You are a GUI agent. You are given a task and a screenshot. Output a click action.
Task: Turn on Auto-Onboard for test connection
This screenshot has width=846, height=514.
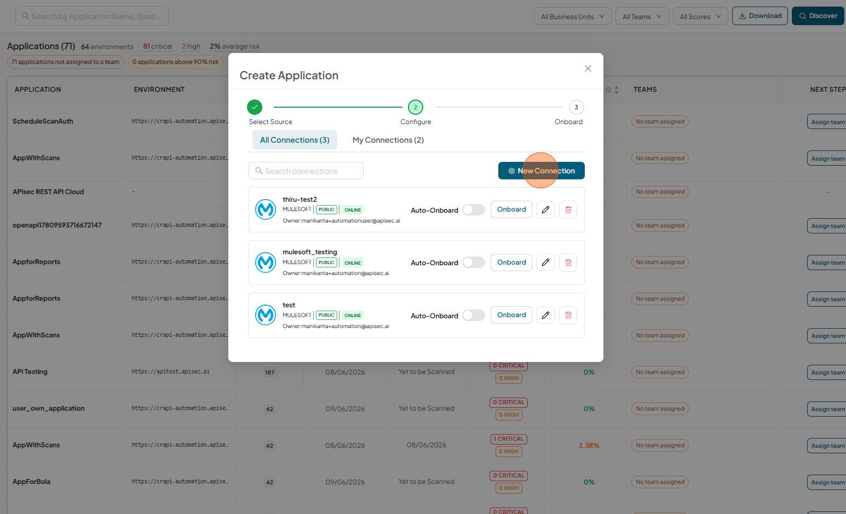[x=474, y=316]
